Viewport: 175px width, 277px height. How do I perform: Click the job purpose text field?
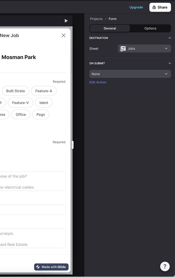pos(32,181)
